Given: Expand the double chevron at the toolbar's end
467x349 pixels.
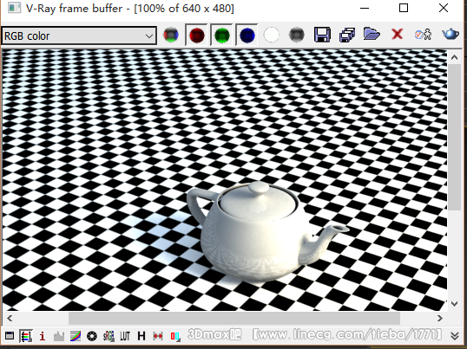Looking at the screenshot, I should pyautogui.click(x=455, y=336).
